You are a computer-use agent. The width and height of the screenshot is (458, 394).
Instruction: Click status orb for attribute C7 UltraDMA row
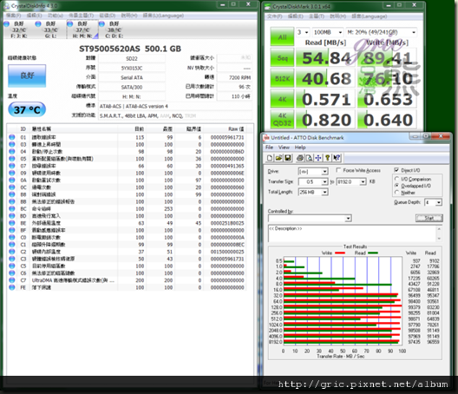pos(12,280)
